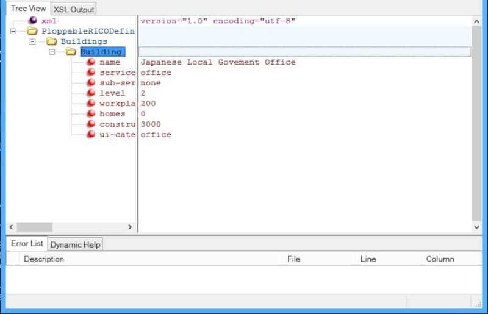Collapse the PloppableRICODefinition tree node
488x314 pixels.
point(13,31)
